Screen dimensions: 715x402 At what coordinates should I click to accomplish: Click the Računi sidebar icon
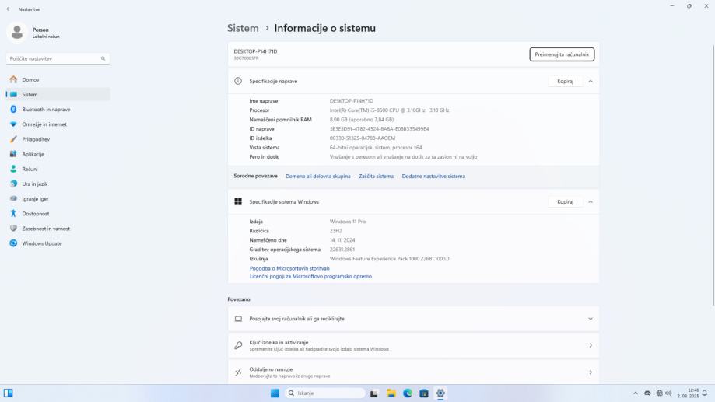point(13,169)
